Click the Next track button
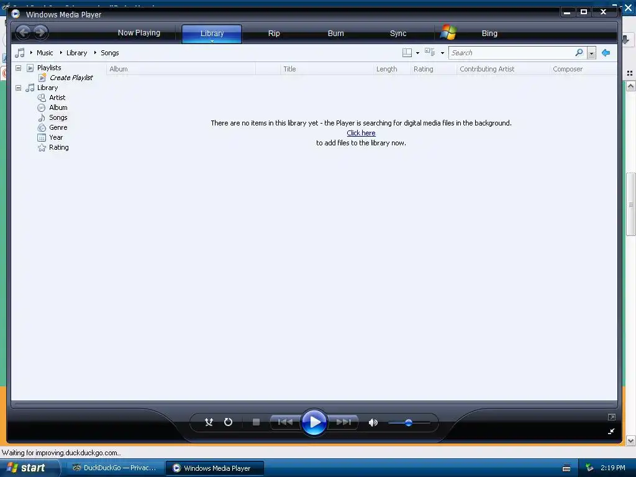636x477 pixels. point(343,422)
